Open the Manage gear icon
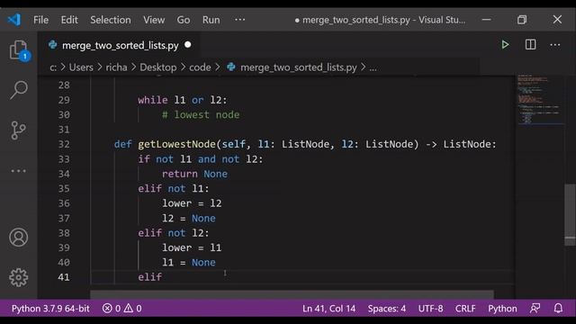Image resolution: width=576 pixels, height=324 pixels. pyautogui.click(x=18, y=277)
